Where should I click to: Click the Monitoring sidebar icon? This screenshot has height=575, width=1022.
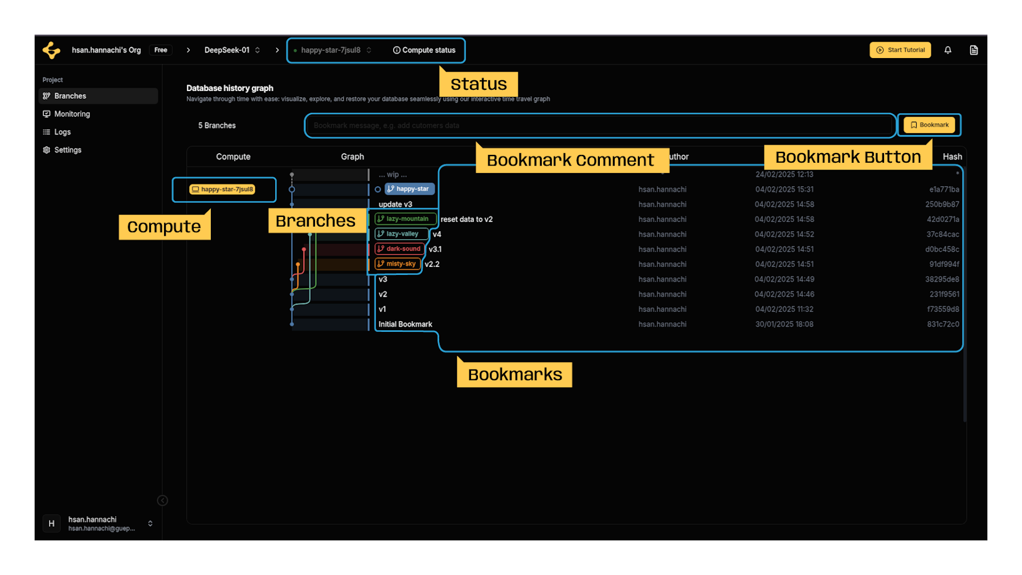pos(47,114)
